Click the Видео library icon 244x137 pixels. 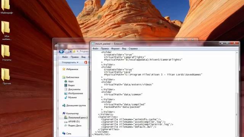point(66,85)
